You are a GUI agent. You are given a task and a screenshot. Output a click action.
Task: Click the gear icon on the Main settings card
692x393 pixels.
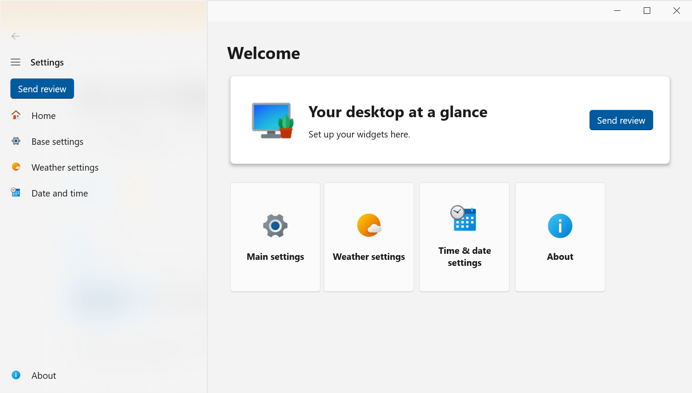point(275,225)
